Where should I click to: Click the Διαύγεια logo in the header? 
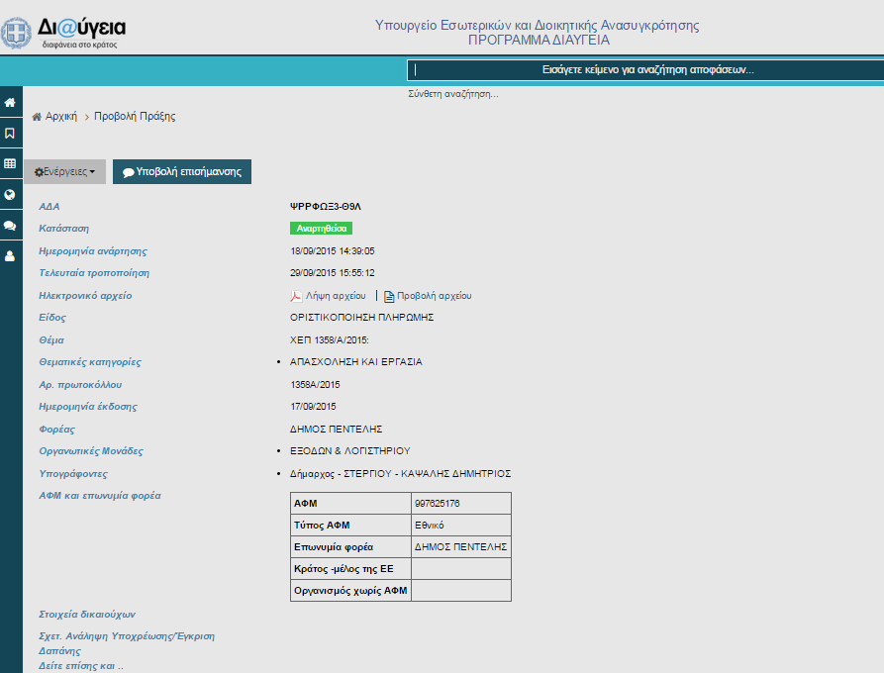(x=67, y=32)
